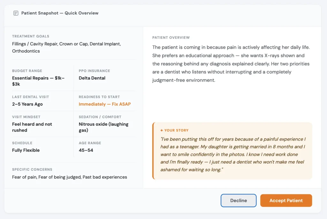Click the Your Story heading label
Viewport: 327px width, 219px height.
[x=176, y=130]
